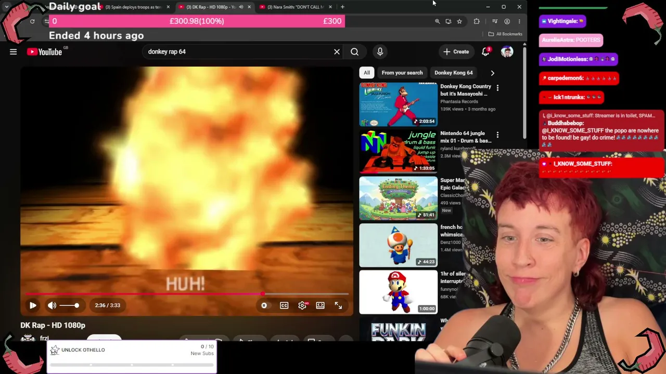The image size is (666, 374).
Task: Open Nintendo 64 jungle mix 01 title
Action: point(466,137)
